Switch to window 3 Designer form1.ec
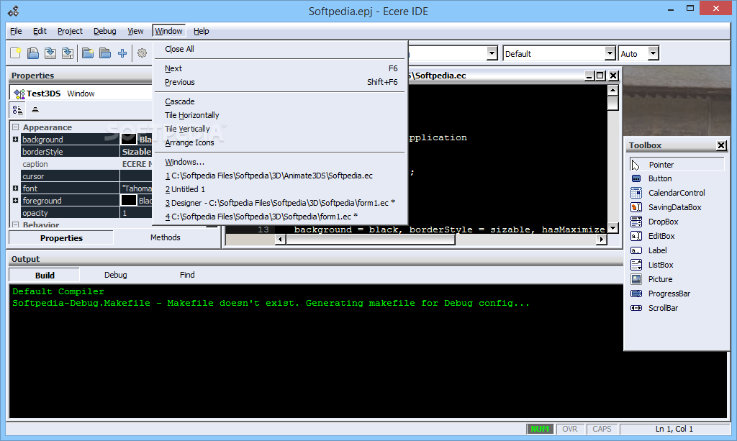The width and height of the screenshot is (737, 441). tap(280, 203)
